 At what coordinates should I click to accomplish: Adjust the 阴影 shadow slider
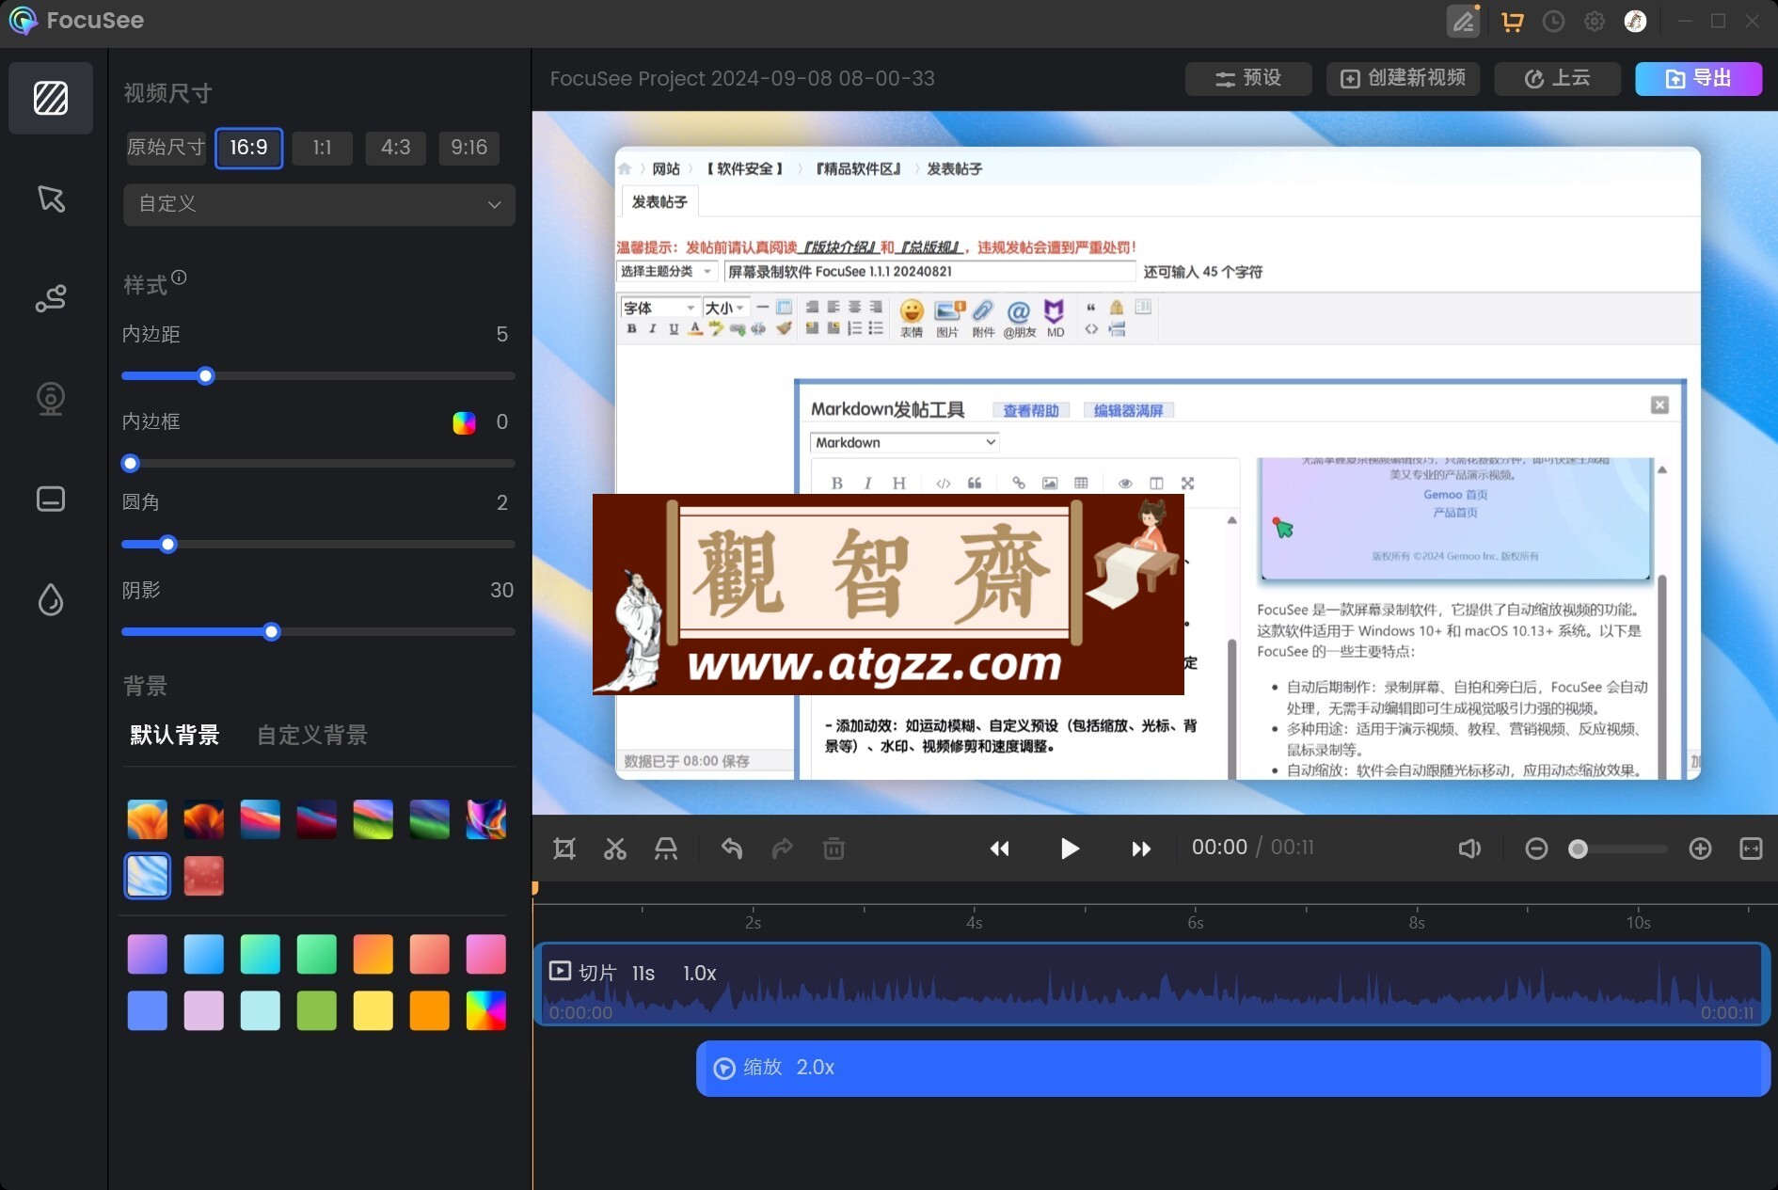pos(318,631)
